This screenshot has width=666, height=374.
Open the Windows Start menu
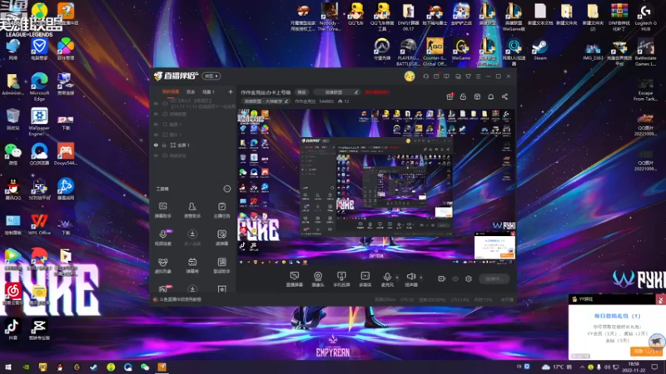pyautogui.click(x=8, y=367)
